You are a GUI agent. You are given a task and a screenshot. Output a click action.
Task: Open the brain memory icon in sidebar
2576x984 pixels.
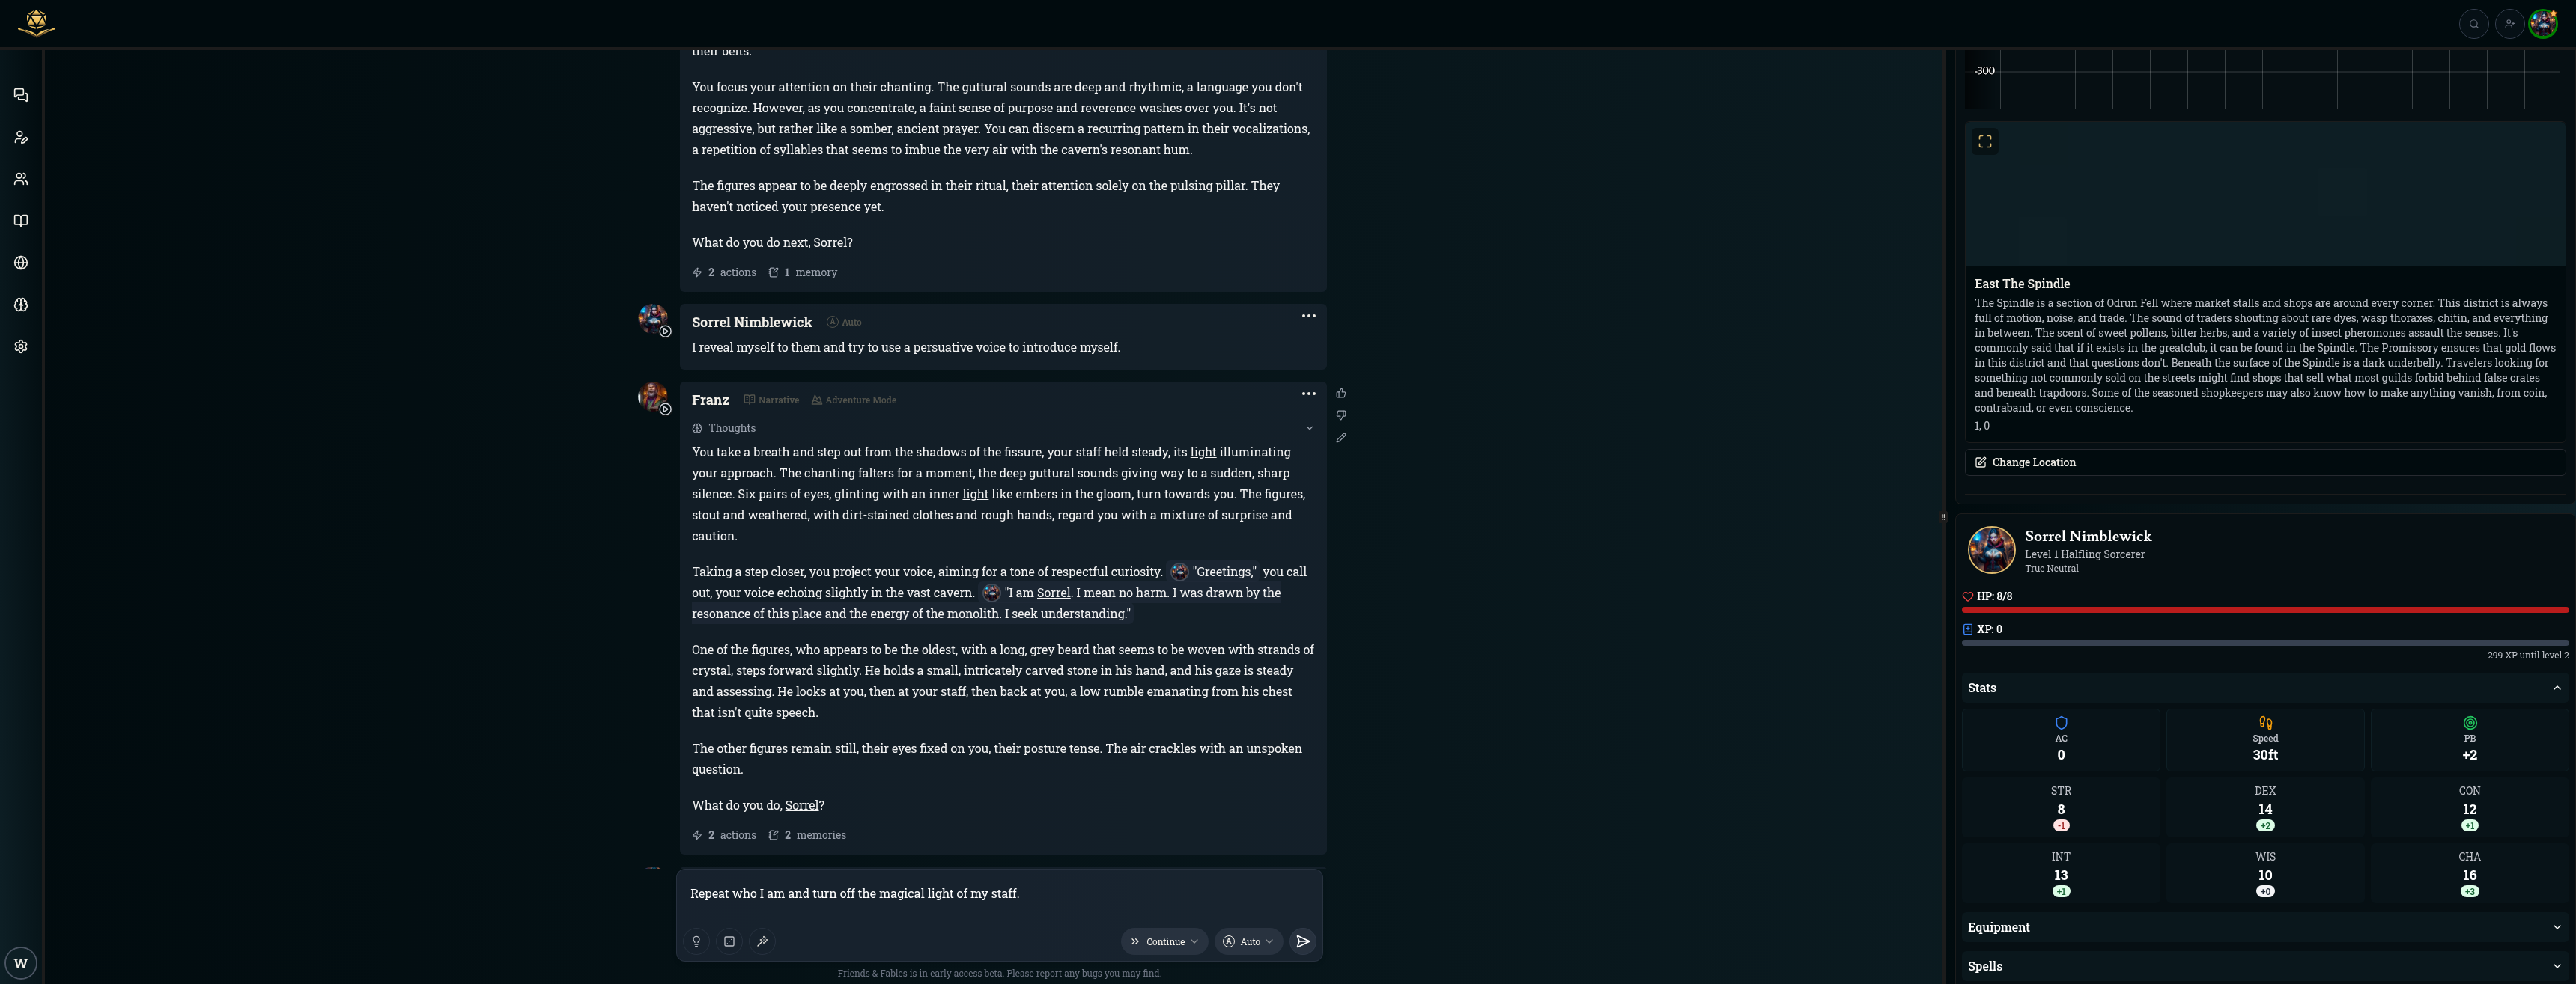coord(21,305)
